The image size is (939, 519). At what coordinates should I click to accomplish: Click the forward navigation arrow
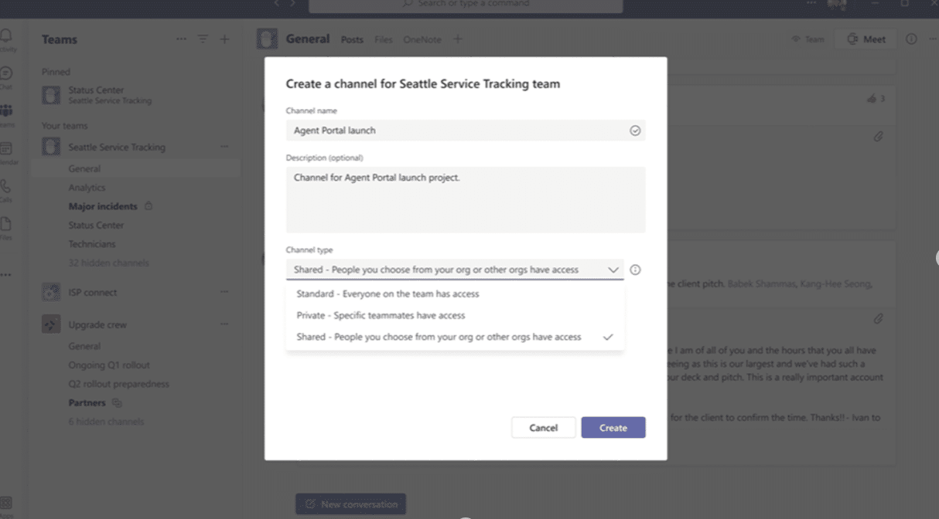[292, 4]
